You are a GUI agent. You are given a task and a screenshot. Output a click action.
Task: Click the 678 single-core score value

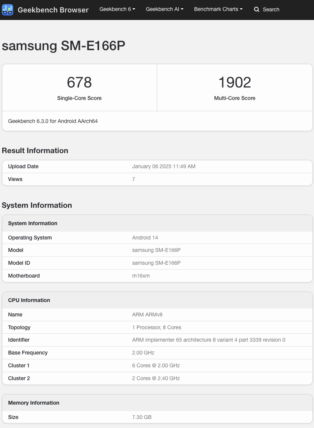coord(79,82)
